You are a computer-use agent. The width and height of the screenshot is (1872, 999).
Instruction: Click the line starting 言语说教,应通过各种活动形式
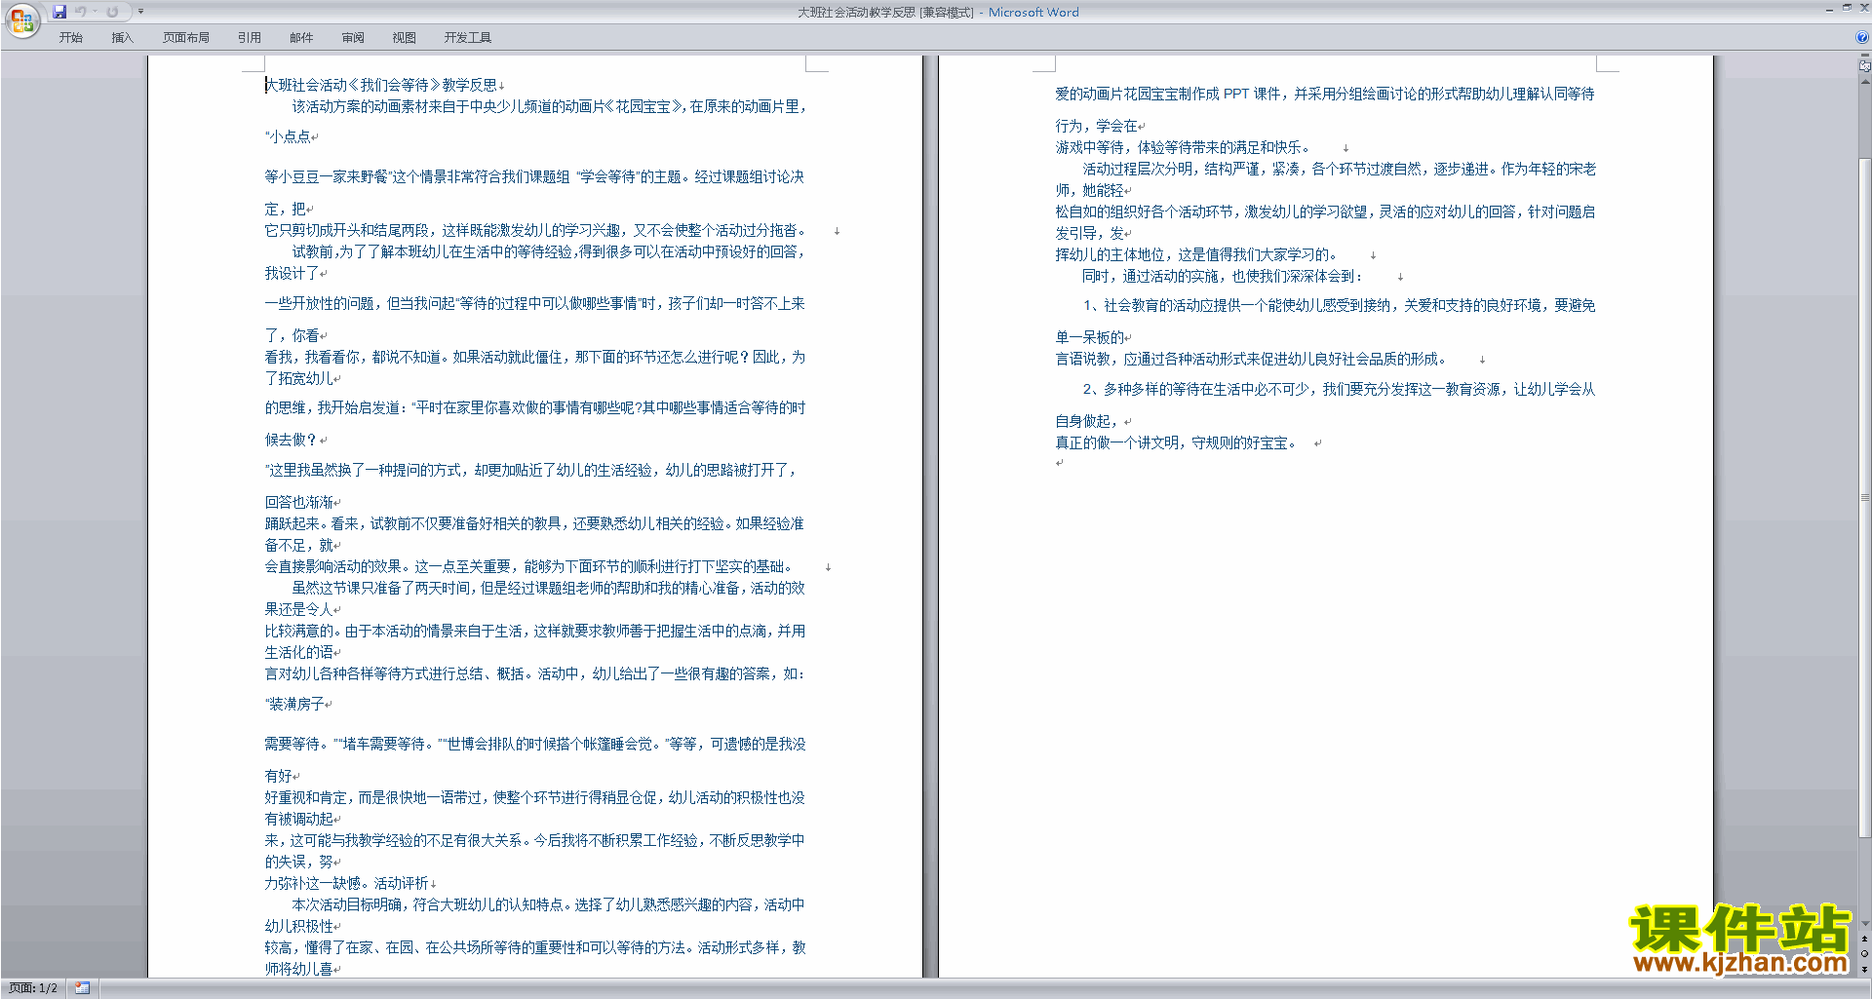point(1251,360)
